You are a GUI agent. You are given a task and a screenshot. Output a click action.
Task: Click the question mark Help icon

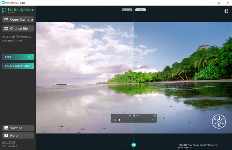tap(6, 135)
